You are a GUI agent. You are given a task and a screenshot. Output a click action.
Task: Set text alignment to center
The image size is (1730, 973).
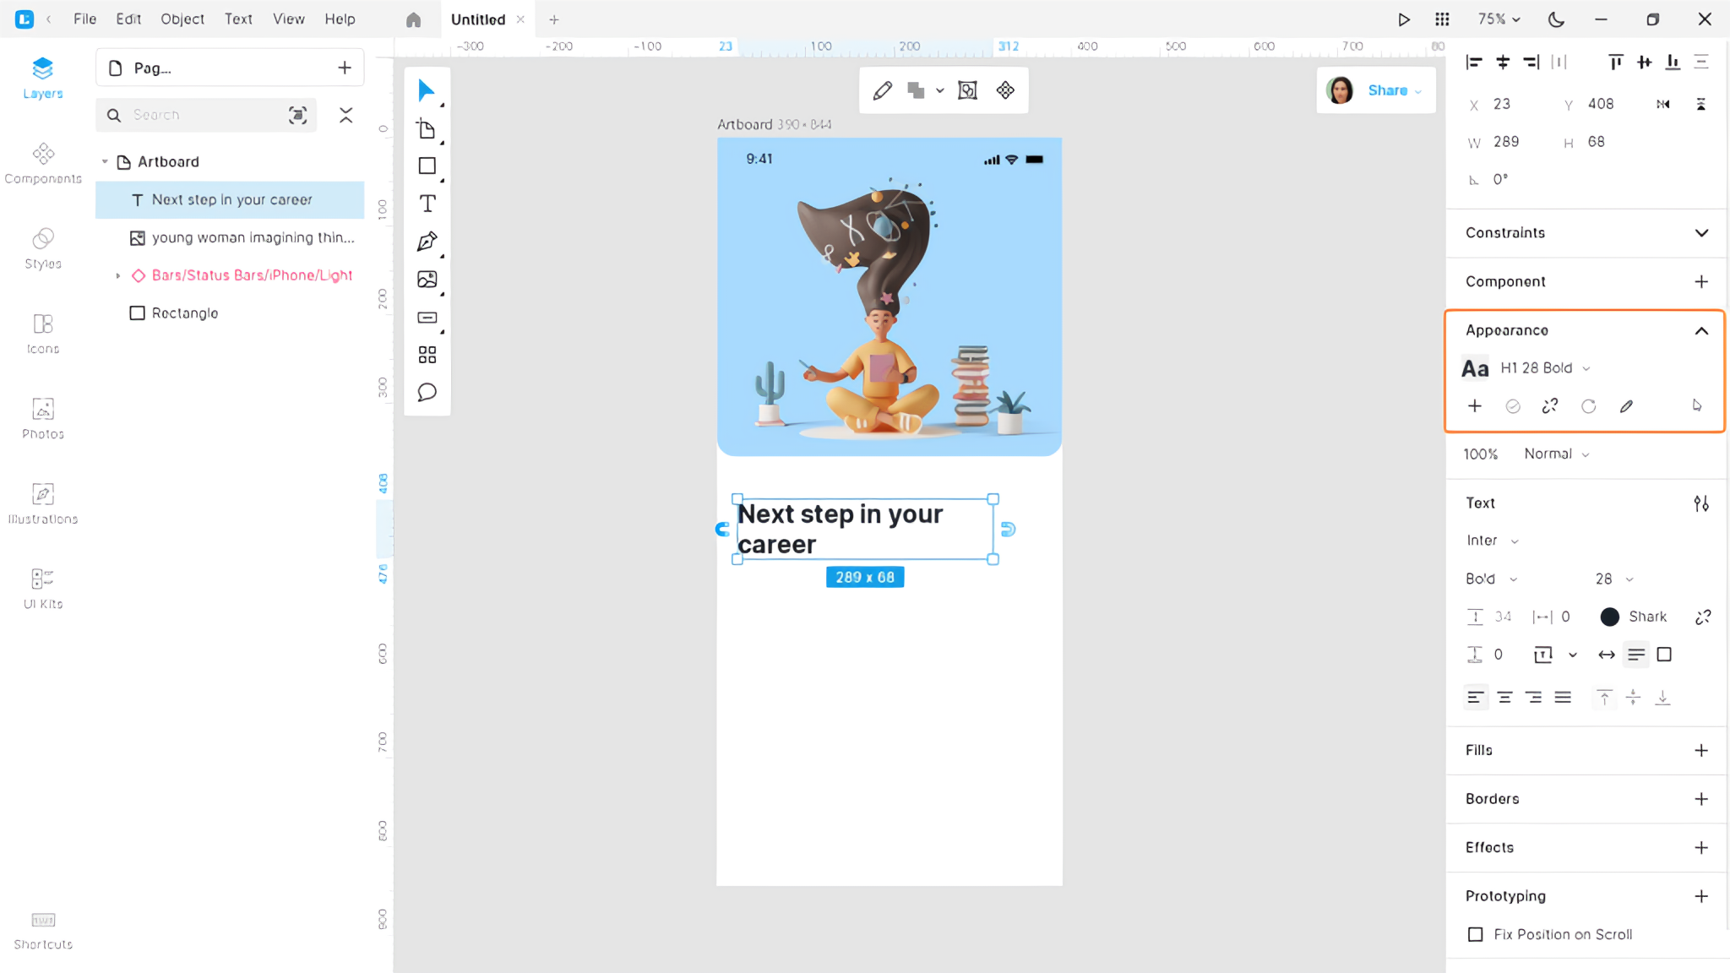1504,697
